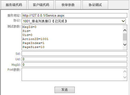Click the scroll-up arrow in 测试参数 box
The width and height of the screenshot is (130, 95).
click(125, 30)
